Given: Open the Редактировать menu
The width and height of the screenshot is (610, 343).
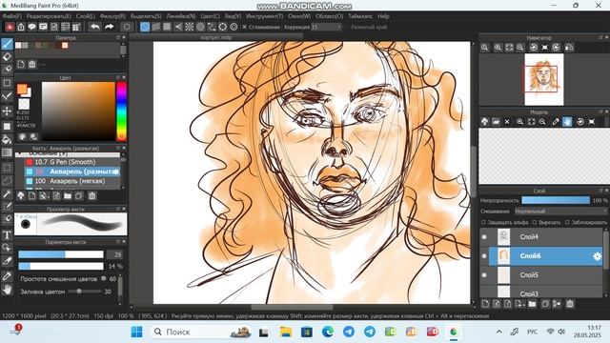Looking at the screenshot, I should pyautogui.click(x=49, y=16).
